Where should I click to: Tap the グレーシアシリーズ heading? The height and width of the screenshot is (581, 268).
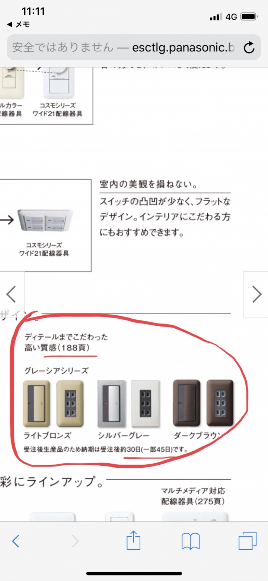[56, 370]
